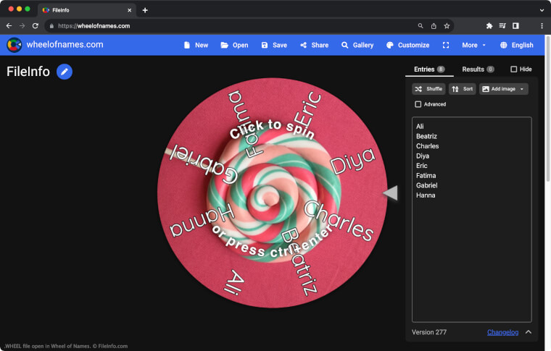The image size is (551, 351).
Task: Shuffle the wheel entries
Action: pyautogui.click(x=428, y=89)
